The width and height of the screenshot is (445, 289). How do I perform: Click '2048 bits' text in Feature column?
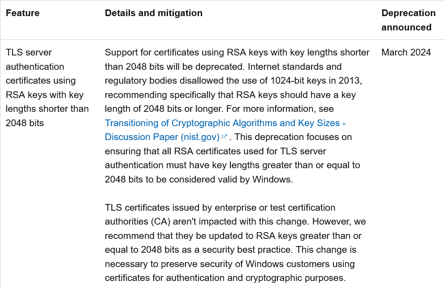coord(25,123)
